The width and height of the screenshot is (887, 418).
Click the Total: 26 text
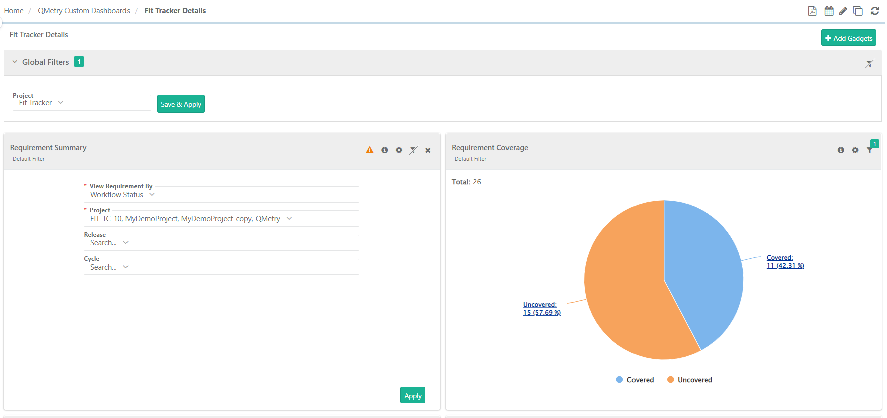466,182
